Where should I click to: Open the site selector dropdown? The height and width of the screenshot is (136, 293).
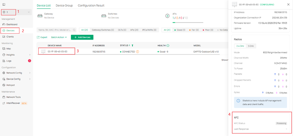click(x=16, y=12)
